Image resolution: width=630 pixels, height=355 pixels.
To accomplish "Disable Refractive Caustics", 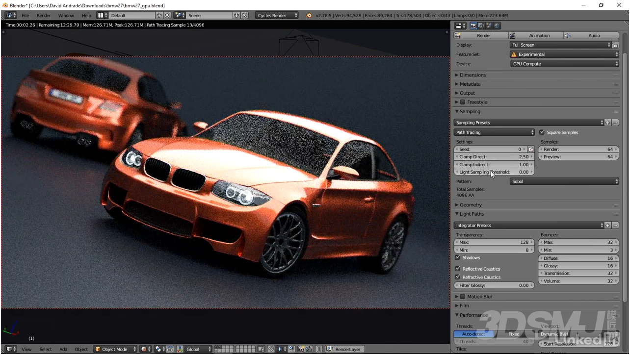I will coord(458,277).
